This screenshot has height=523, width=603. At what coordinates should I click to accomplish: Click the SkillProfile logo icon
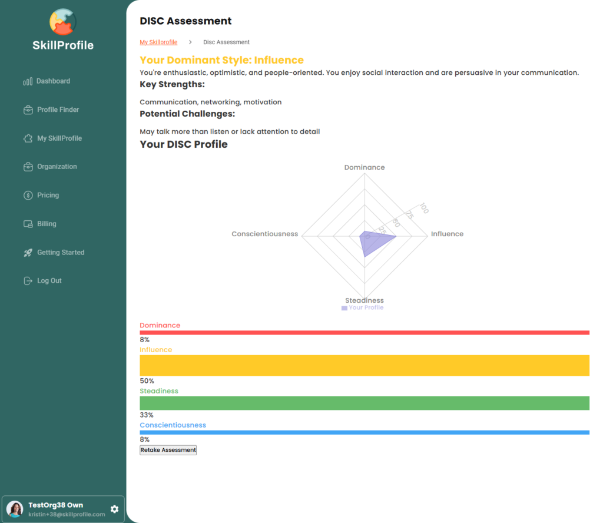coord(63,22)
